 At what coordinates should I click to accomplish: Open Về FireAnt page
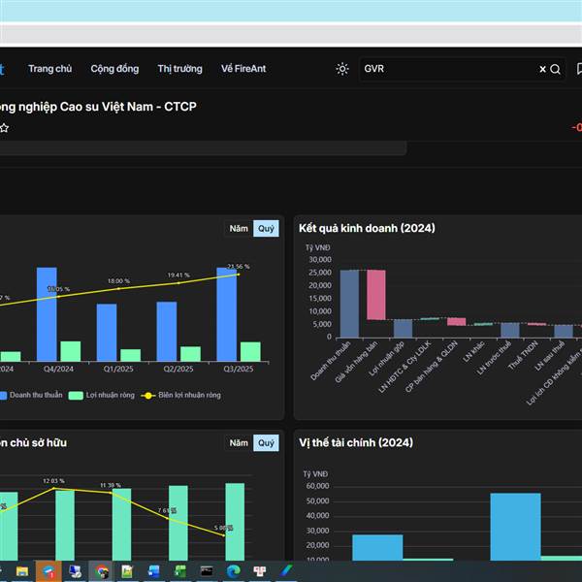pos(243,69)
